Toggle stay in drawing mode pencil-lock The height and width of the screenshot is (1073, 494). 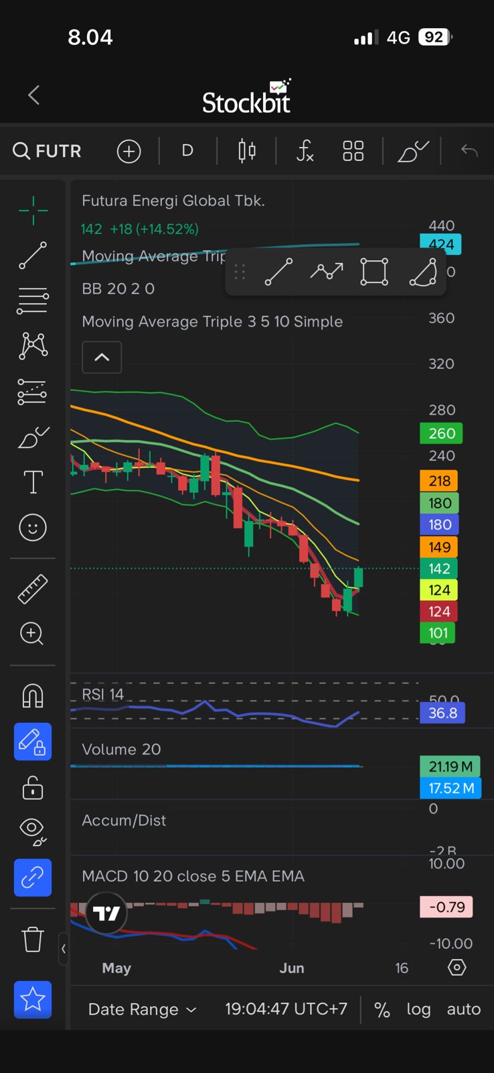coord(33,741)
